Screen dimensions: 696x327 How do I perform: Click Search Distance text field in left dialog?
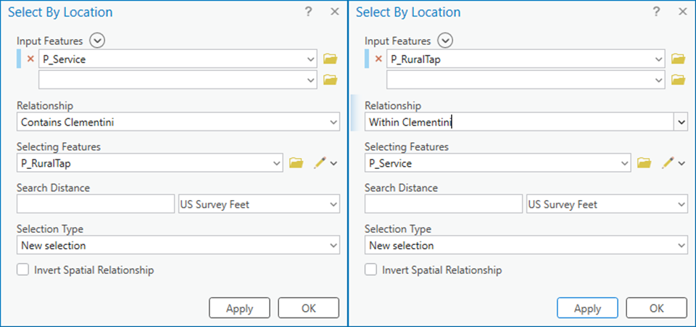[95, 204]
